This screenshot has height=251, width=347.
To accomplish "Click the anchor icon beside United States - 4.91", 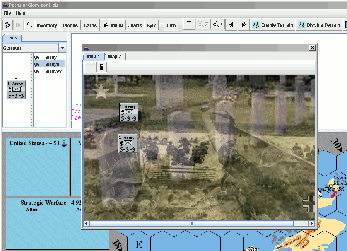I will [x=64, y=143].
